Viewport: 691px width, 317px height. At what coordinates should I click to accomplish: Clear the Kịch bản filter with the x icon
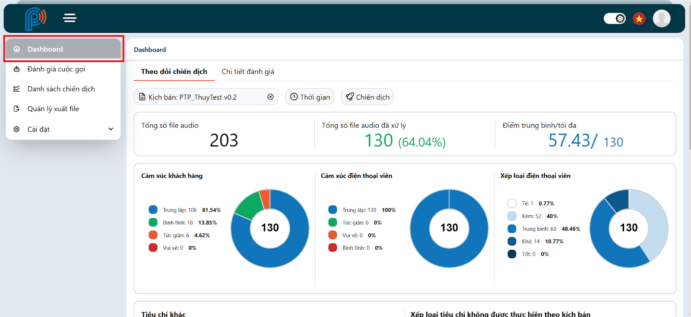270,97
